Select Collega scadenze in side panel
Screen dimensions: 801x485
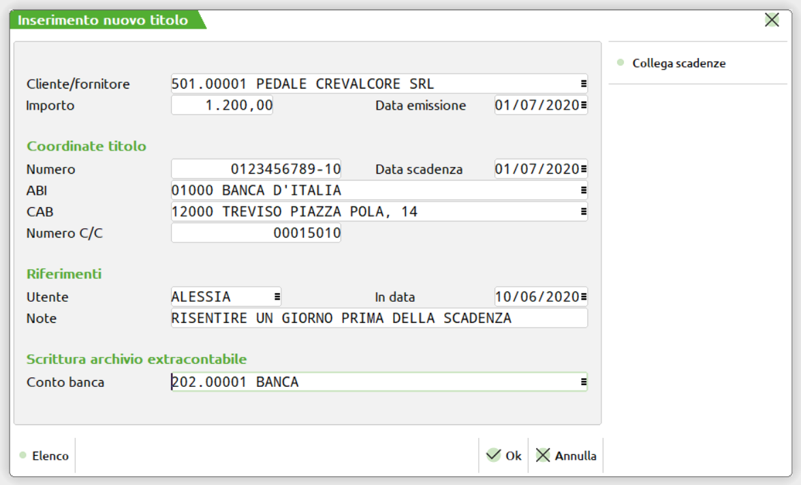click(x=678, y=63)
